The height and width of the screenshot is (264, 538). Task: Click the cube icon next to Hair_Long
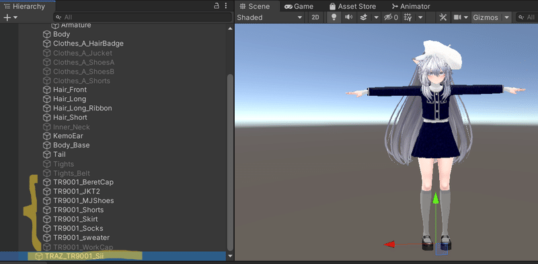click(x=46, y=98)
